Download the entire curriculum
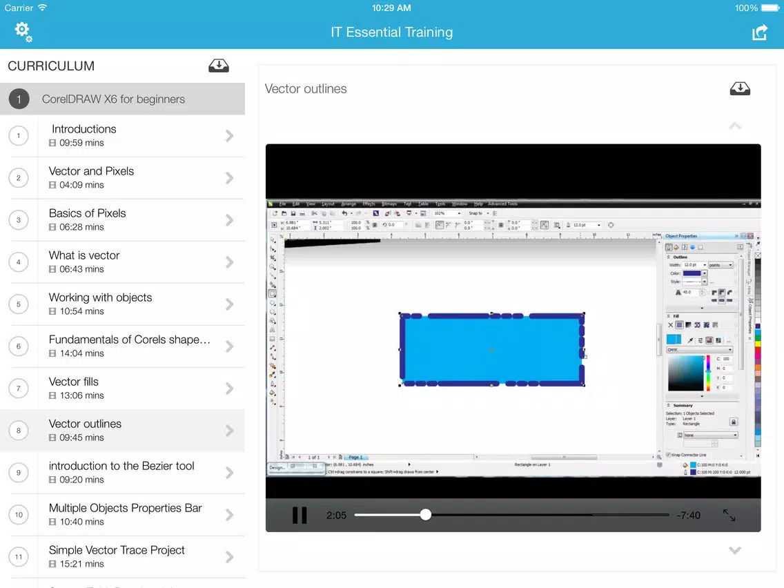 point(219,66)
